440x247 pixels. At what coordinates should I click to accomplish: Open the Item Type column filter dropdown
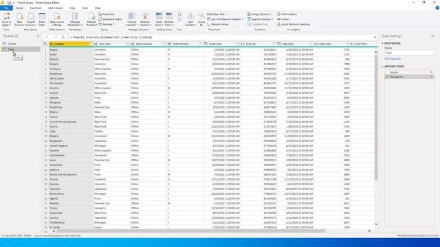tap(128, 44)
